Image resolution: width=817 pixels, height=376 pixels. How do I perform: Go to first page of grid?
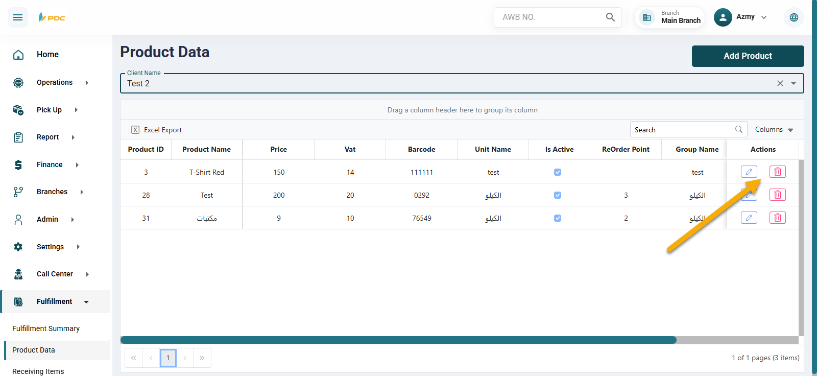(x=133, y=358)
